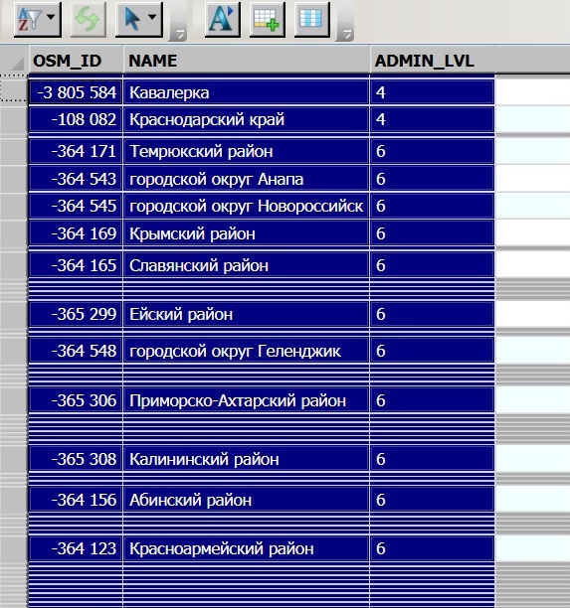Select cell -108 082
The height and width of the screenshot is (608, 570).
(x=77, y=119)
